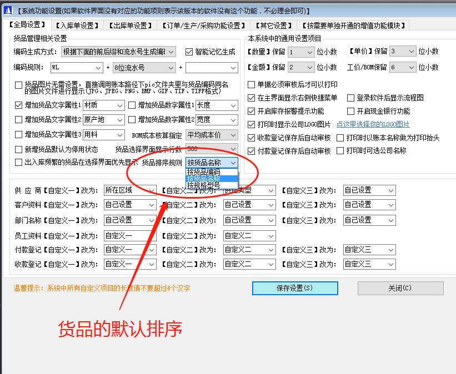The image size is (456, 374).
Task: Click the application logo in the title bar
Action: pos(8,8)
